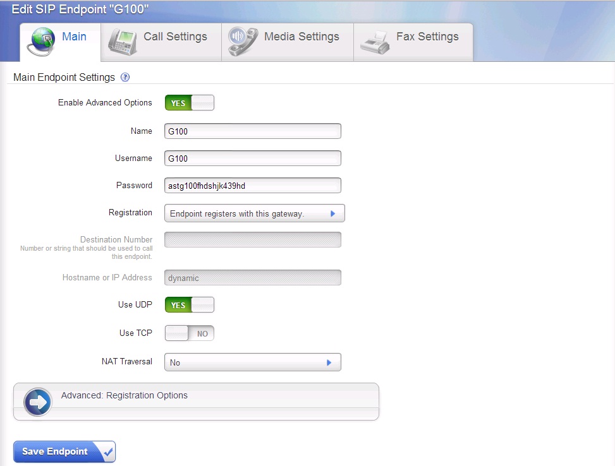Turn off the Use UDP toggle
615x466 pixels.
click(x=190, y=305)
